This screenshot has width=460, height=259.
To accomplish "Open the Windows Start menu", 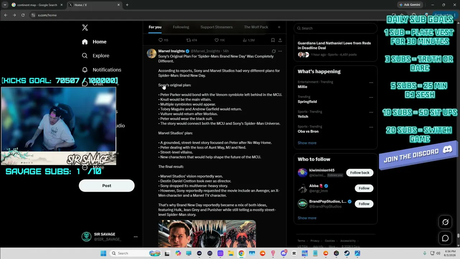I will point(103,253).
